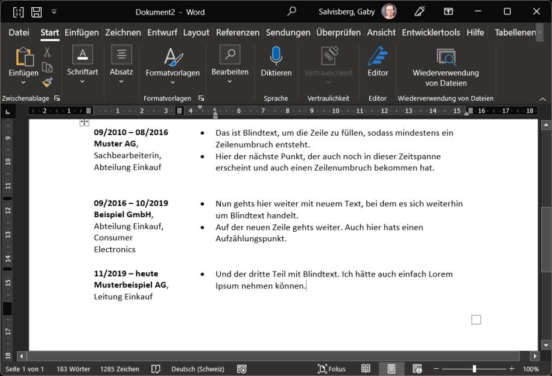This screenshot has width=552, height=376.
Task: Expand the Formatvorlagen styles dropdown
Action: [x=173, y=83]
